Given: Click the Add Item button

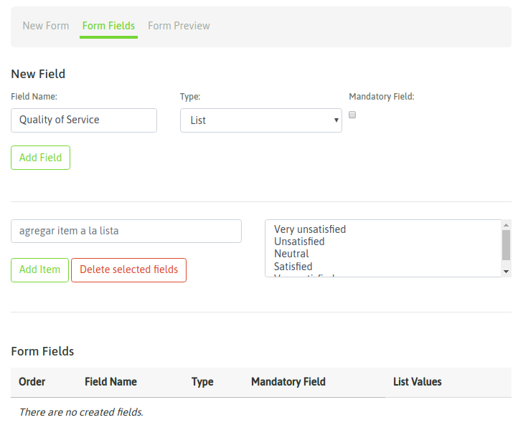Looking at the screenshot, I should [39, 270].
